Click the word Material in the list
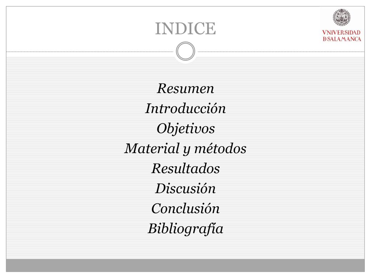Screen dimensions: 371x278 pos(152,149)
